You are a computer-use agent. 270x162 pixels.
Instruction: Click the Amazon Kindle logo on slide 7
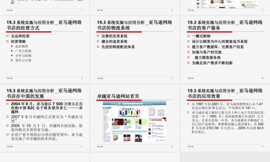230,2
